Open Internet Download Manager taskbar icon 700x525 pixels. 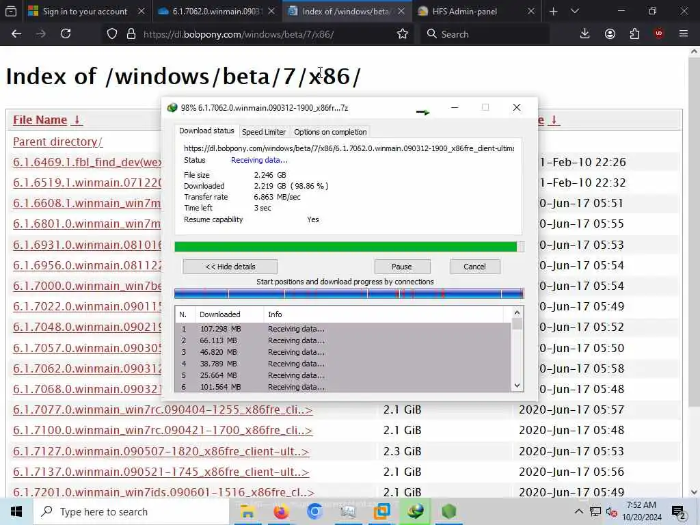pyautogui.click(x=415, y=511)
